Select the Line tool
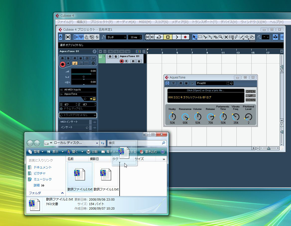 (x=242, y=37)
